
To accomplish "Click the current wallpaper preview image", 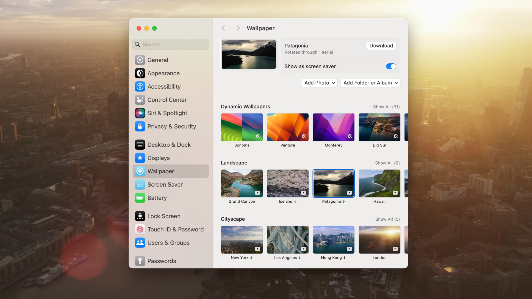I will [249, 55].
